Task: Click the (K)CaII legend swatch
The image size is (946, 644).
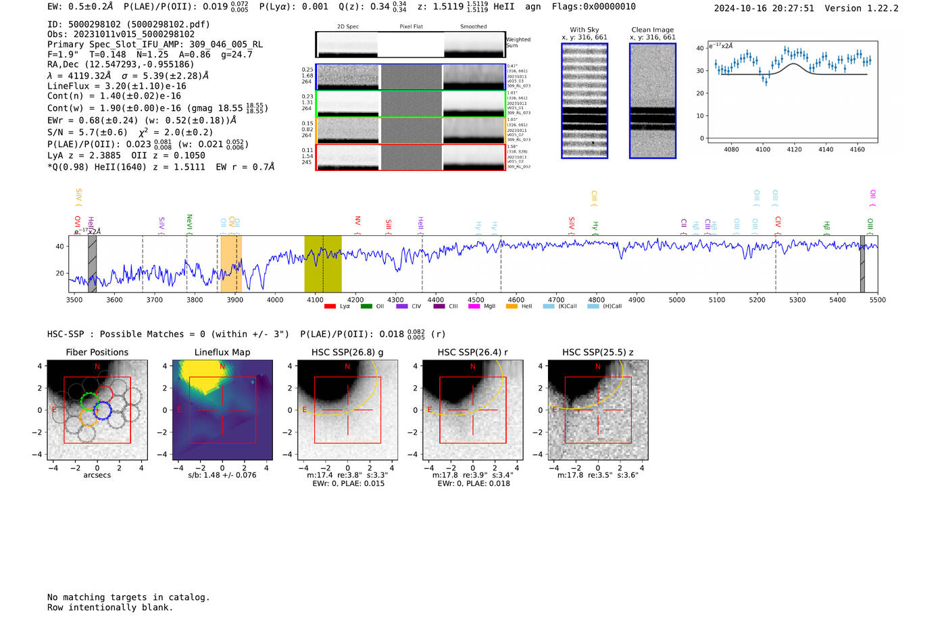Action: 548,306
